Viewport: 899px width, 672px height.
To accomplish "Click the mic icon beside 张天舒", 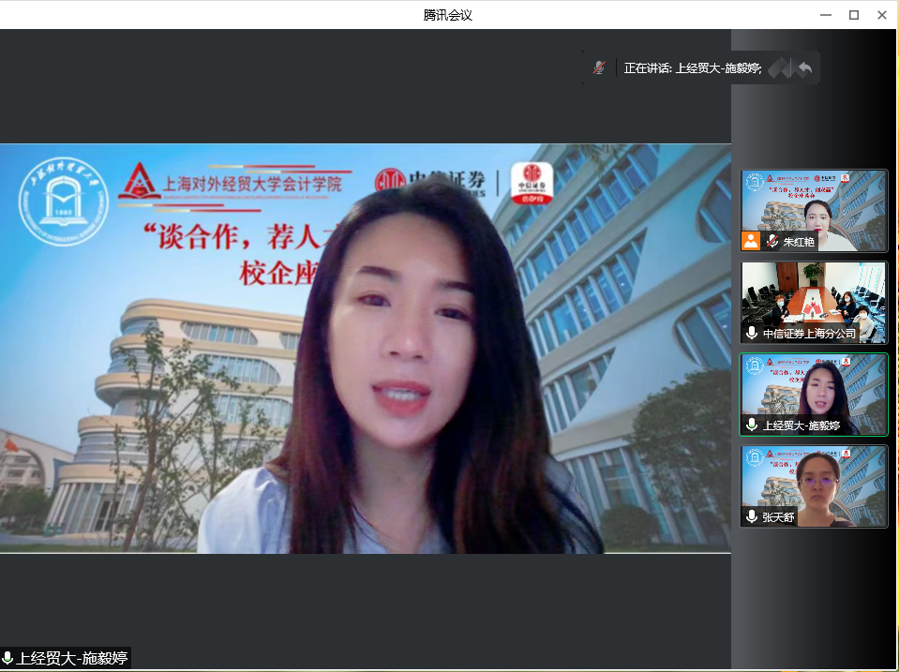I will [x=752, y=516].
